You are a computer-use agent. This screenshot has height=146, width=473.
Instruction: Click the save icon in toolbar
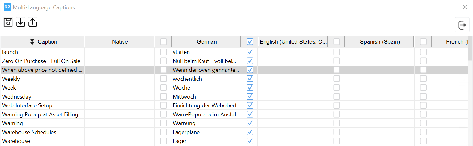tap(8, 22)
